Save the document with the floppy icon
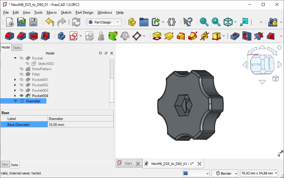Viewport: 284px width, 178px height. (33, 22)
